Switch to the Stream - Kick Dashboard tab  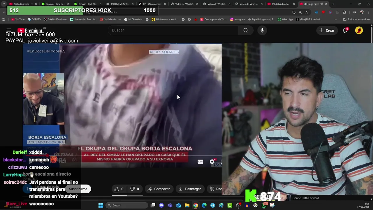pos(55,4)
